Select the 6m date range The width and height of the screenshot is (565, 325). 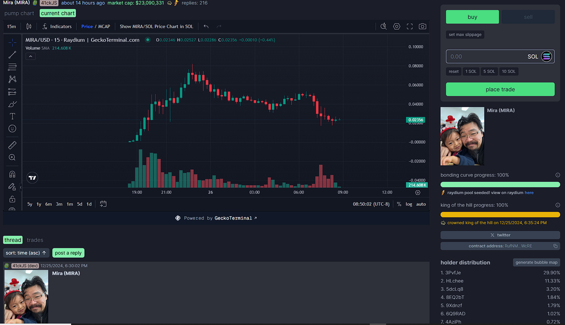click(x=48, y=204)
